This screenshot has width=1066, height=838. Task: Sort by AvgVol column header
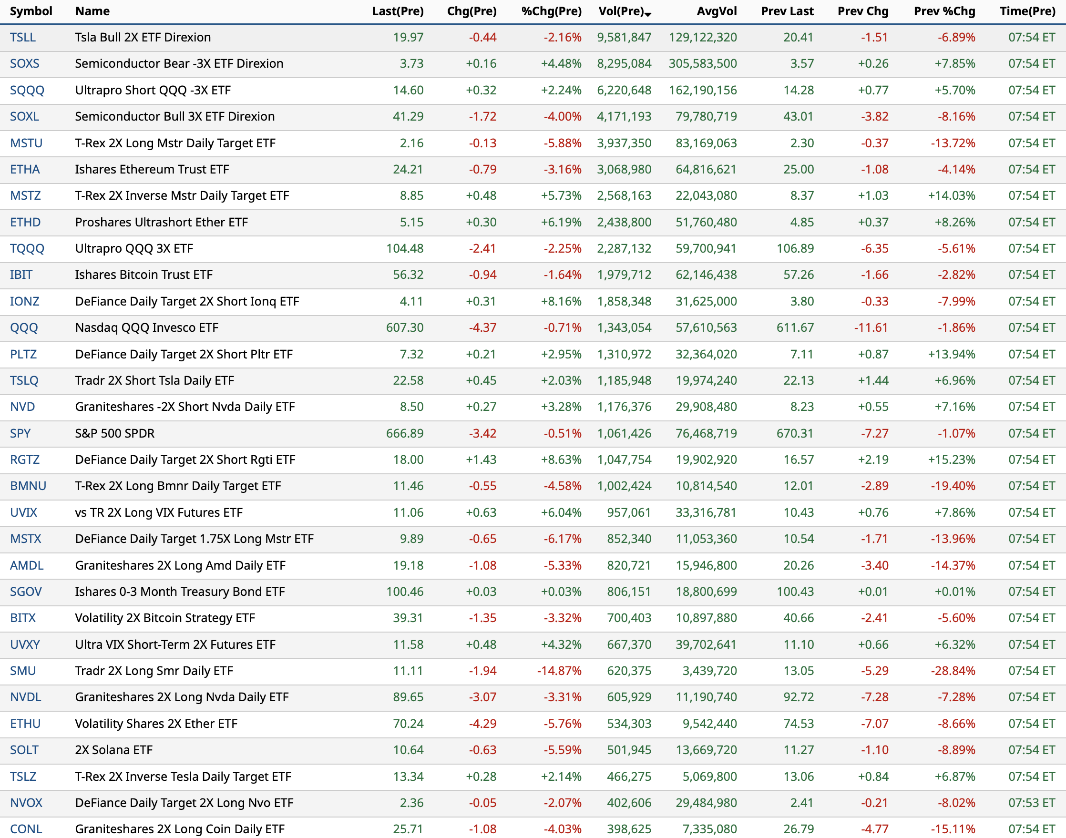coord(716,11)
